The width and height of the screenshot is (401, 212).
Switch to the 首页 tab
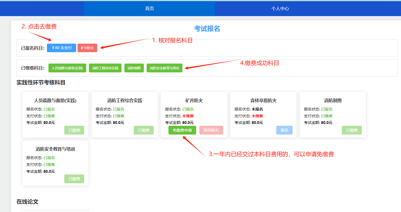click(149, 8)
